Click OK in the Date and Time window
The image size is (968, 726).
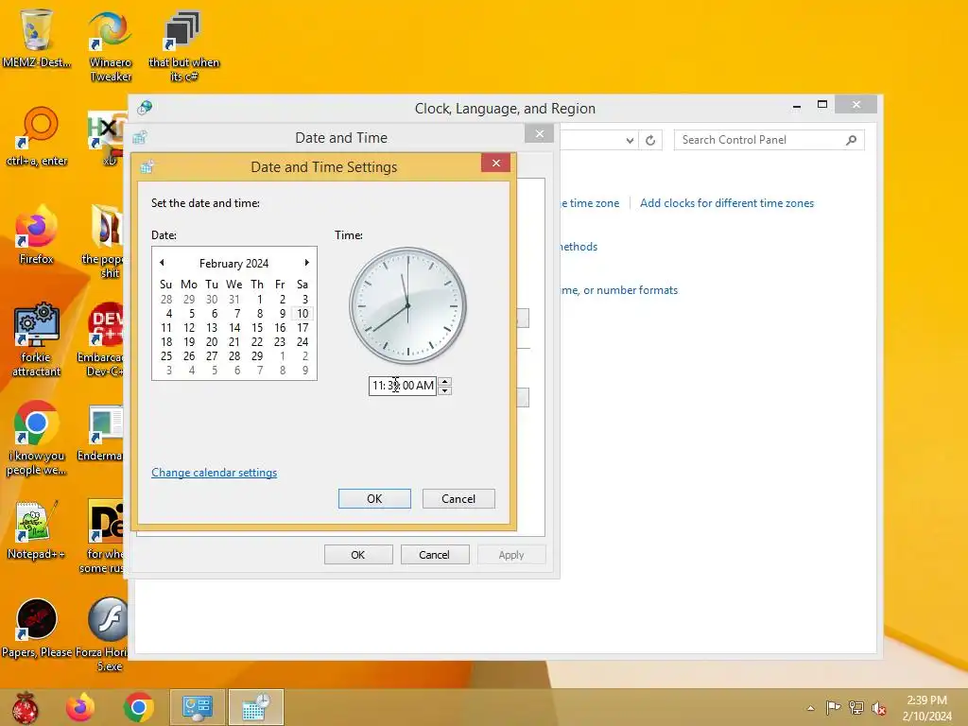tap(358, 555)
